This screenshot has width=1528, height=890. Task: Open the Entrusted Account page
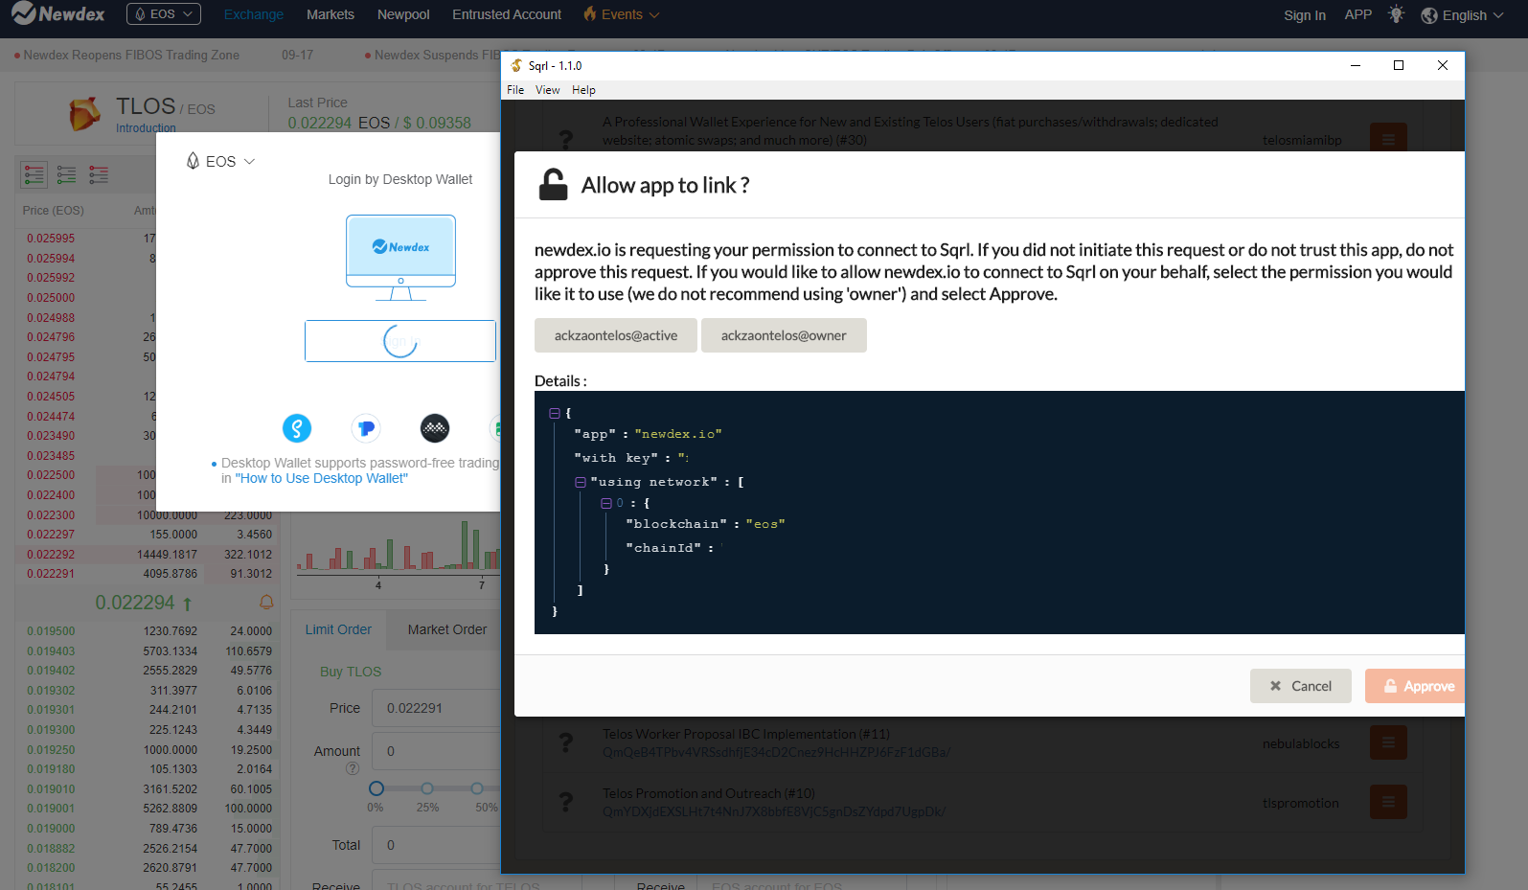click(x=507, y=14)
